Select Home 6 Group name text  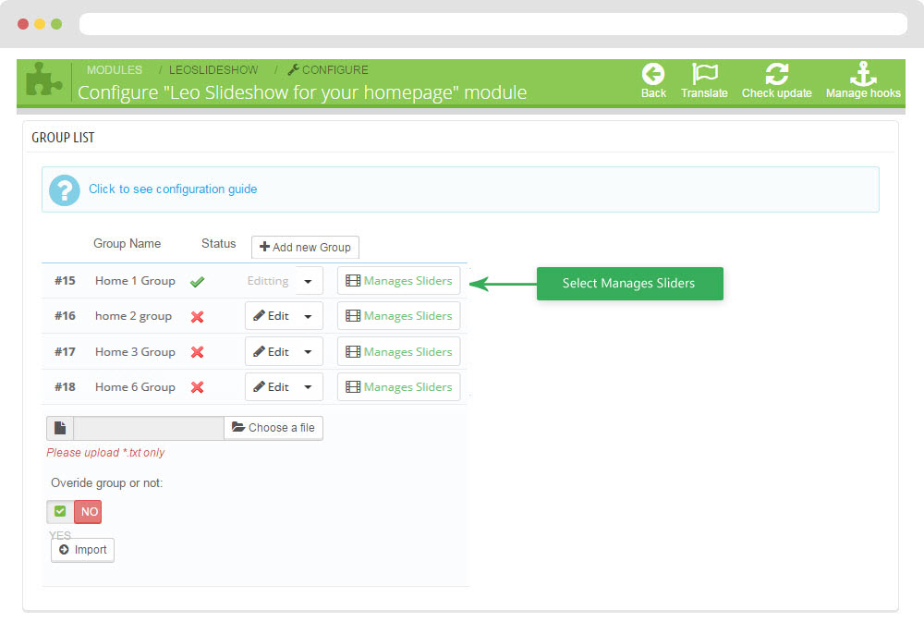tap(135, 387)
